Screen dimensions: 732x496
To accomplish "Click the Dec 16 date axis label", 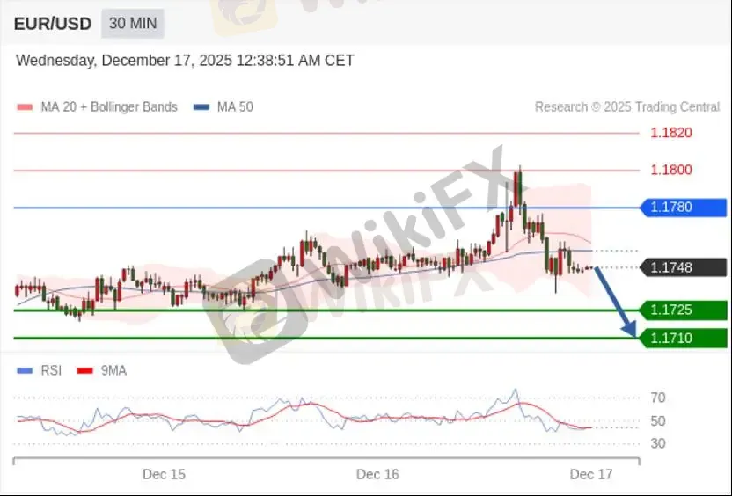I will [x=377, y=475].
